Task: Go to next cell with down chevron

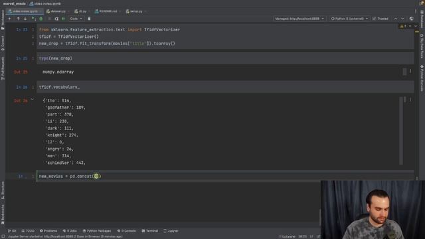Action: tap(402, 19)
